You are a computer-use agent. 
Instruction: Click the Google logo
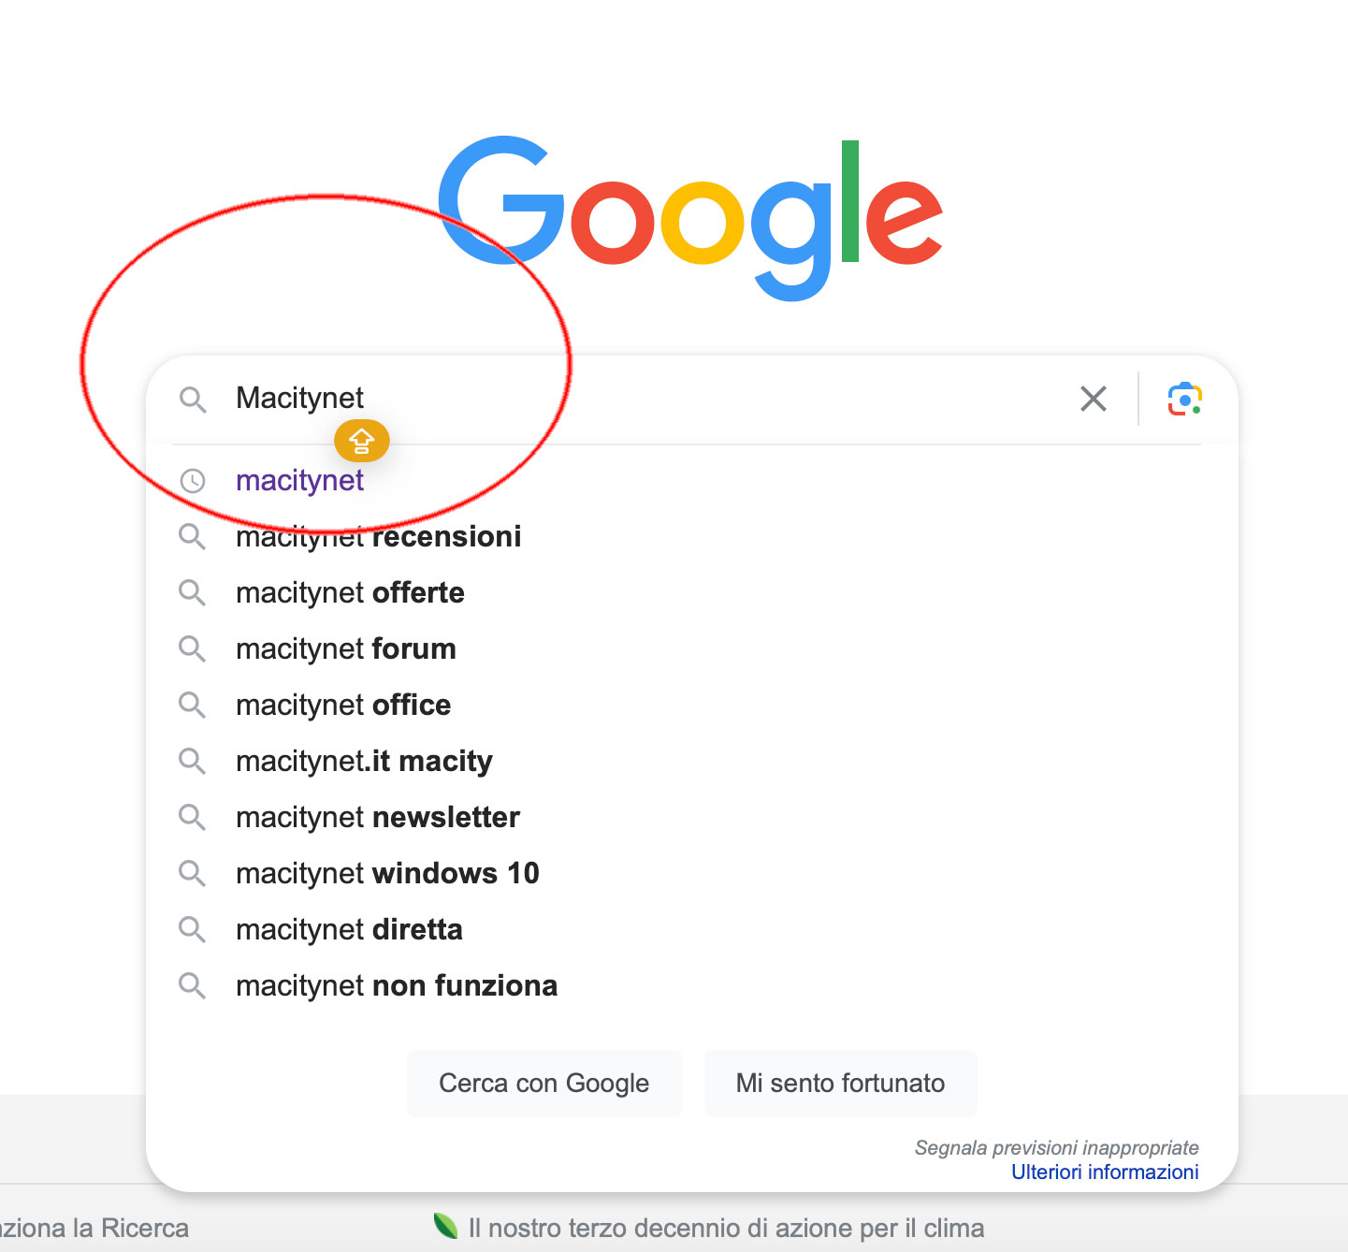click(690, 217)
